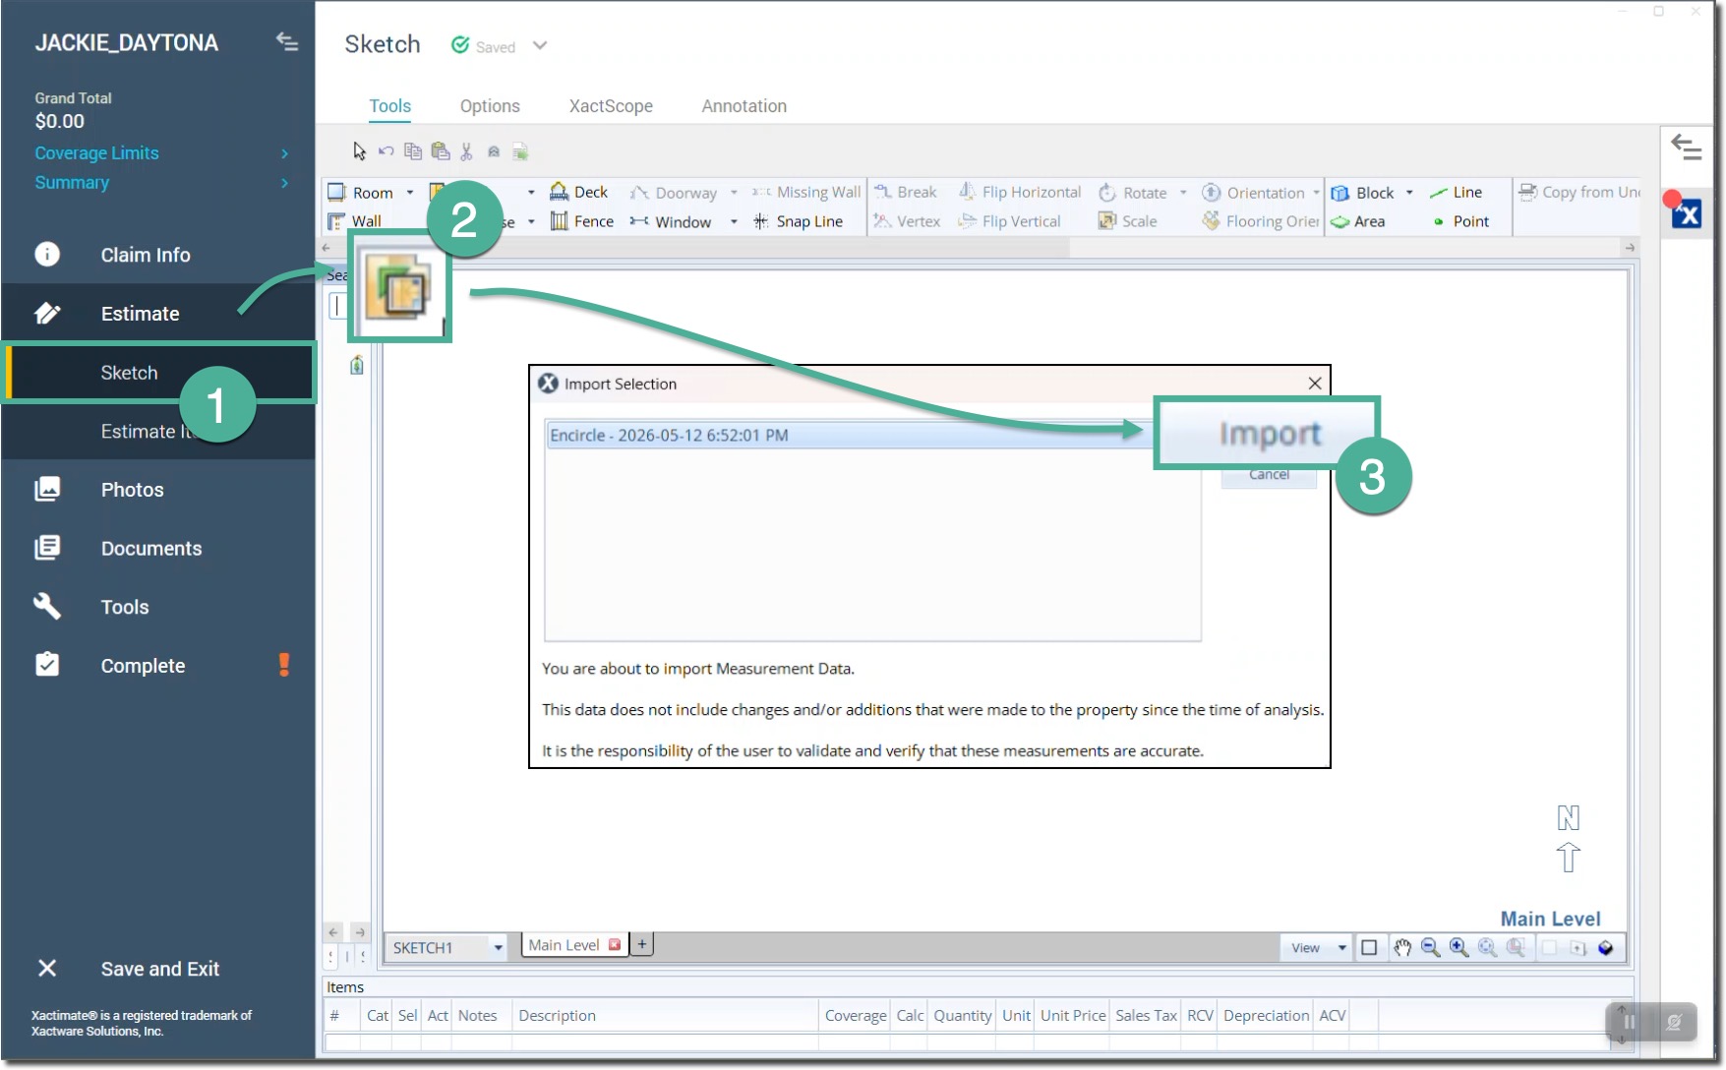Choose the Deck tool
1726x1070 pixels.
click(x=579, y=192)
